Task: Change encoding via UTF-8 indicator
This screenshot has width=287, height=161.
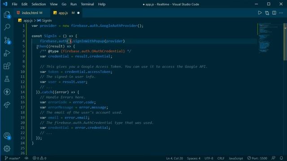Action: [209, 158]
